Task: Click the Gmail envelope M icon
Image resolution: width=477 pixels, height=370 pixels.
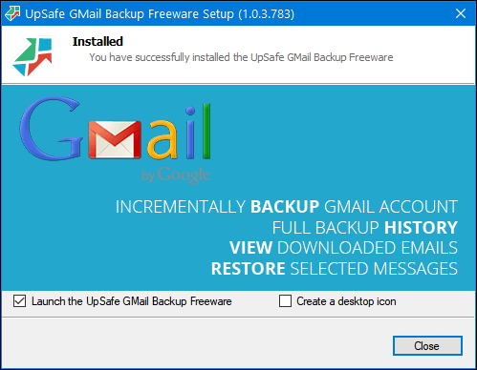Action: point(115,139)
